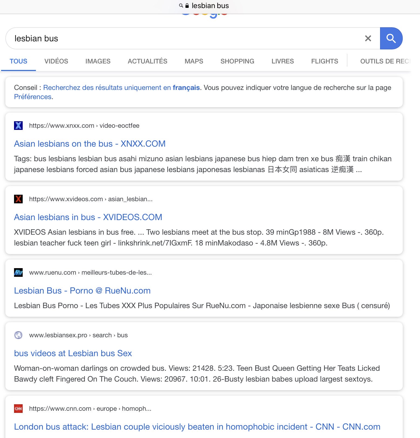Open the XVIDEOS.COM result title link

88,217
